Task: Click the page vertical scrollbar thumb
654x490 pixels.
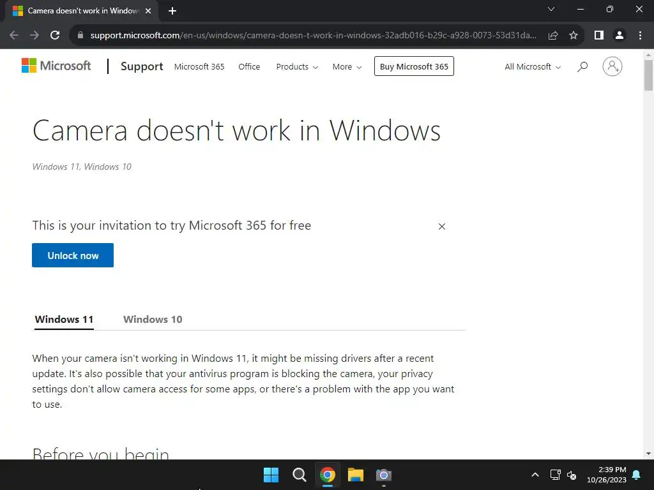Action: [648, 75]
